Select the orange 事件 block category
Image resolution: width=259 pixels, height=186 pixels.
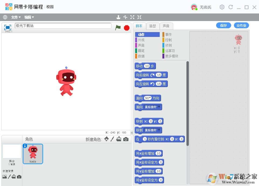[x=168, y=35]
